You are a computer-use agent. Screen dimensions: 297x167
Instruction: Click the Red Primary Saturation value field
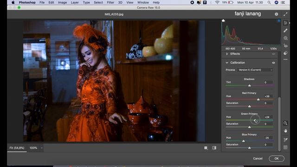click(268, 103)
